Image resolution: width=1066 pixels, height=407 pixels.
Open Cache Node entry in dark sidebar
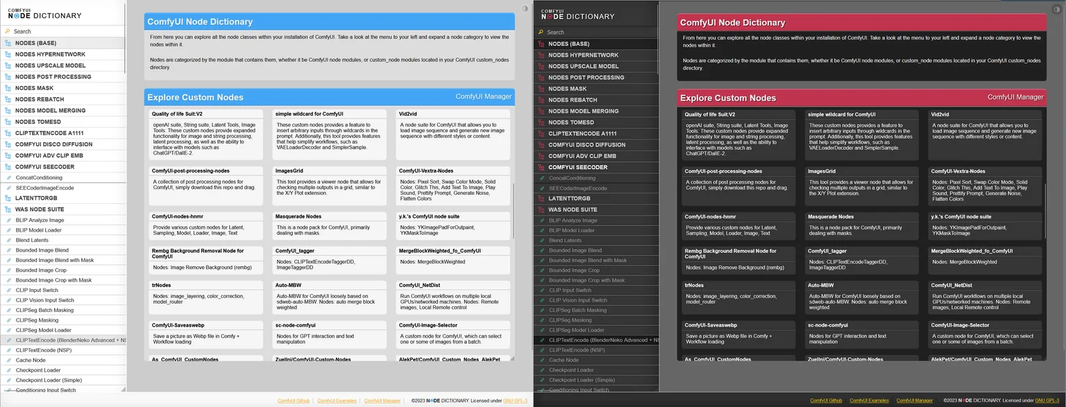tap(596, 360)
